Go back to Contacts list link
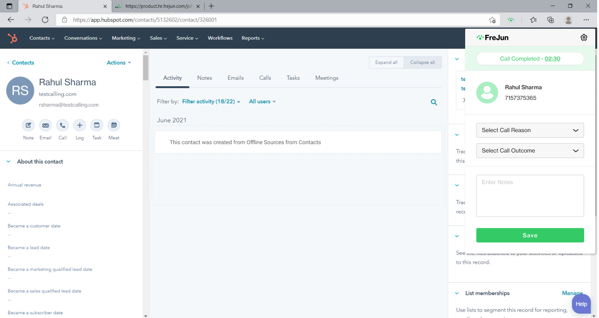599x318 pixels. pyautogui.click(x=20, y=63)
